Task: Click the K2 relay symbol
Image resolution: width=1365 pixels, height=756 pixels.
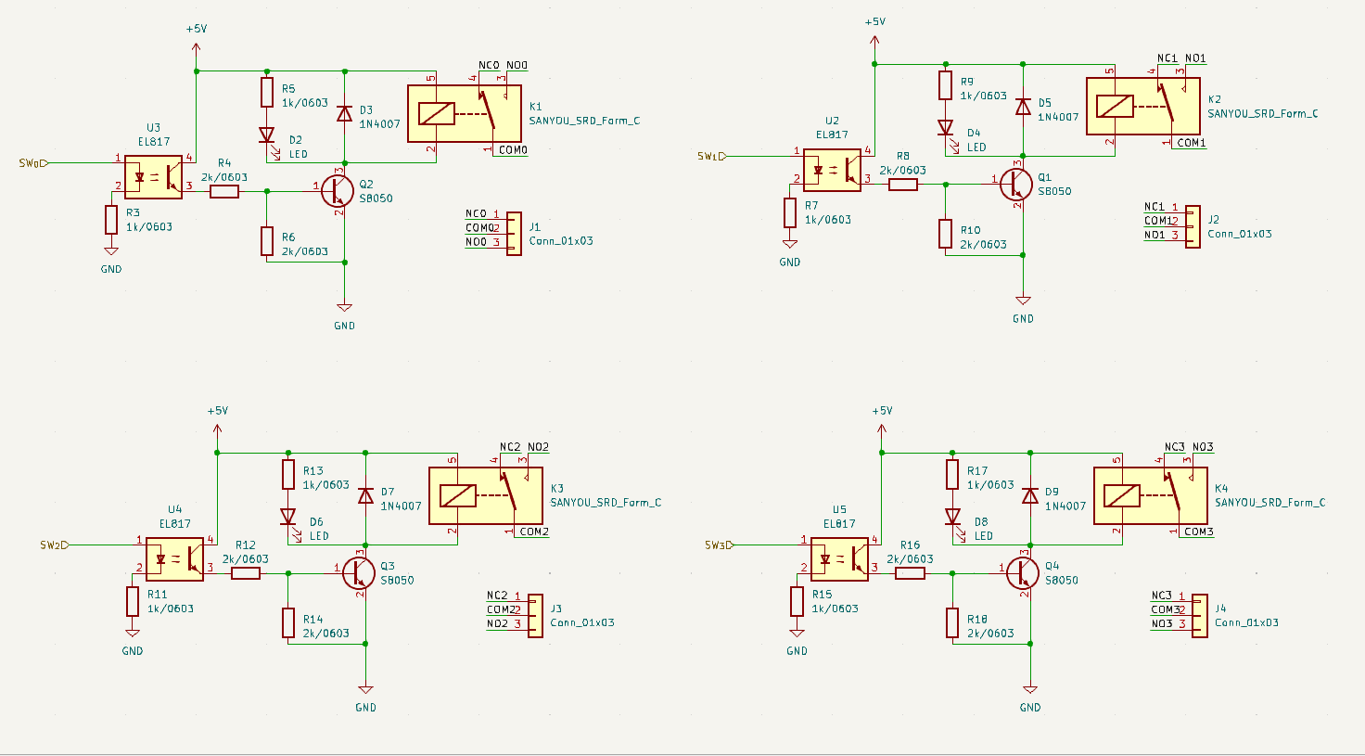Action: 1143,106
